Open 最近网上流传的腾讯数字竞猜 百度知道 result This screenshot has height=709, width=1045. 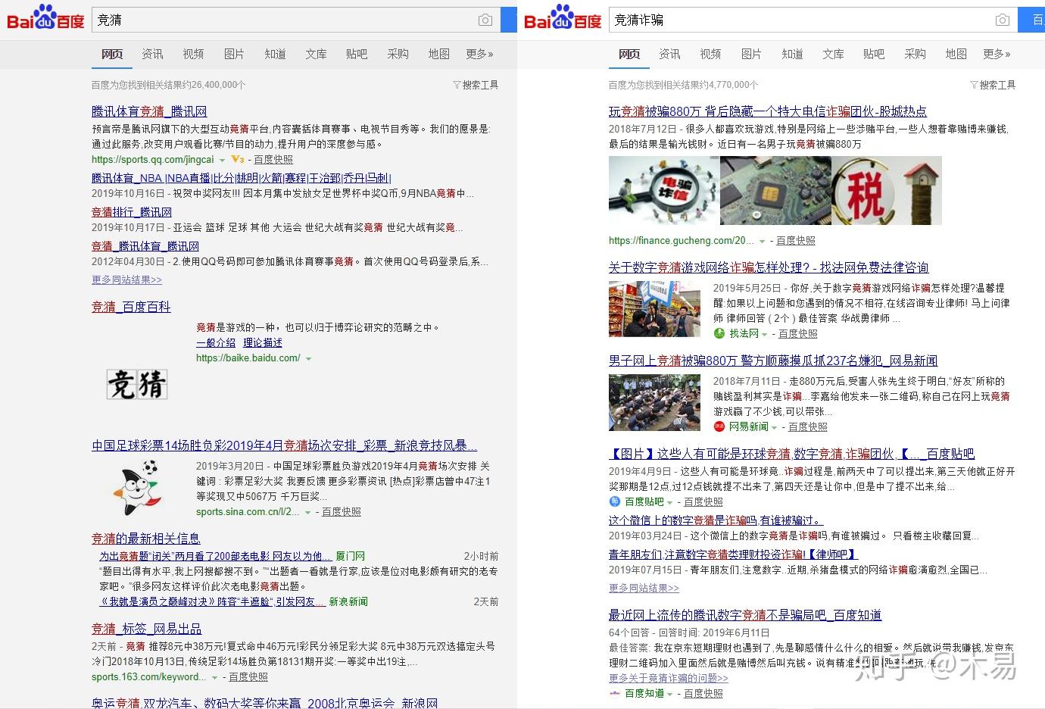click(745, 615)
